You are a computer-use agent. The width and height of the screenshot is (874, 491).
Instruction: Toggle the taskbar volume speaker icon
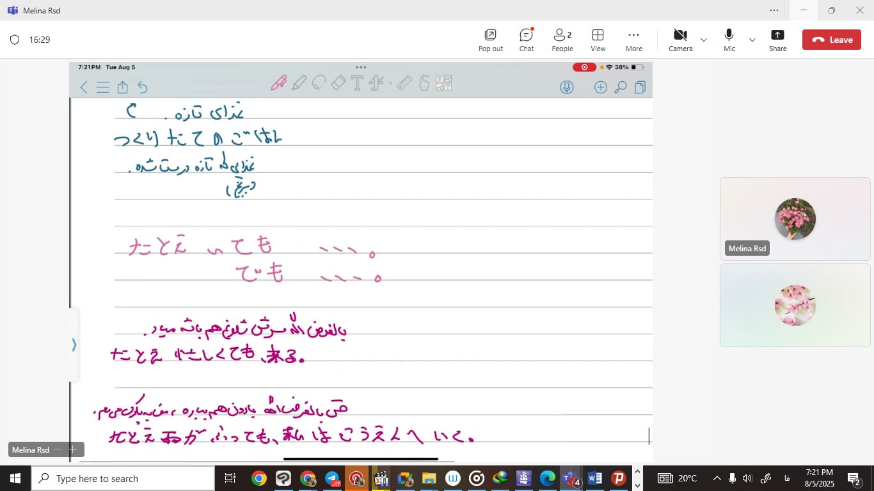click(747, 478)
